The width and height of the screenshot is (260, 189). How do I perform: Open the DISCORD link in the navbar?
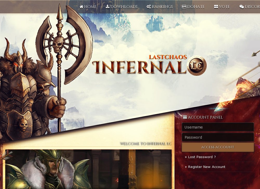252,7
